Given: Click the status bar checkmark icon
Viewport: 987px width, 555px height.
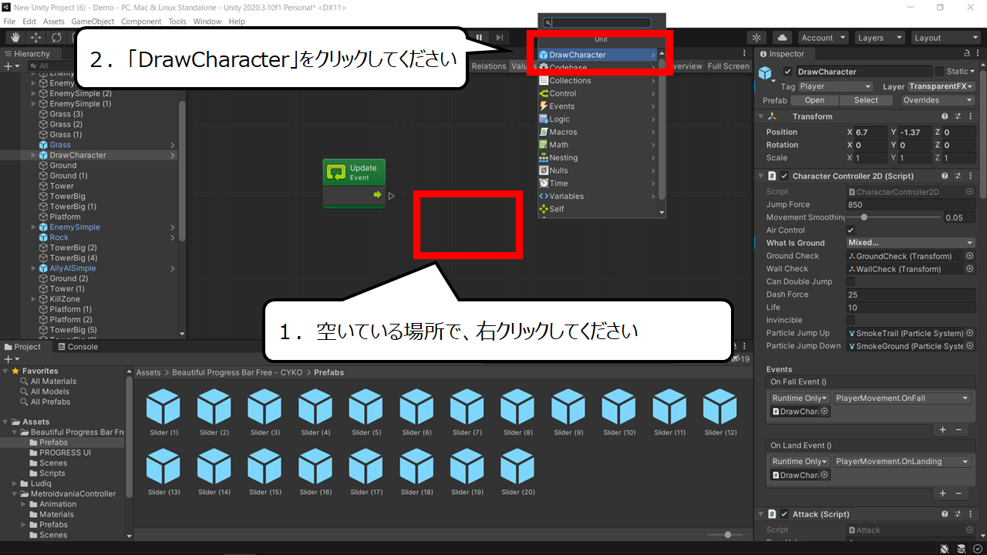Looking at the screenshot, I should coord(977,548).
